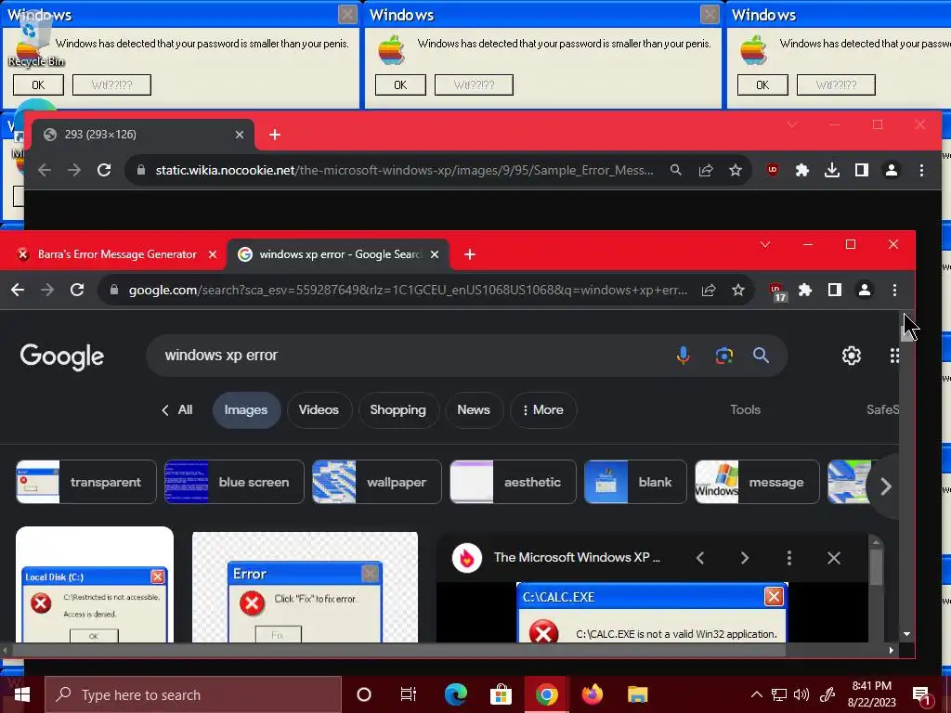Expand the More search filters menu
This screenshot has width=951, height=713.
(543, 409)
